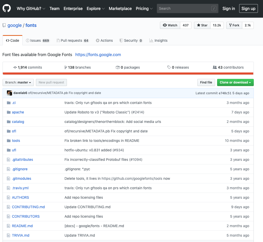Click the README.md file icon

8,226
